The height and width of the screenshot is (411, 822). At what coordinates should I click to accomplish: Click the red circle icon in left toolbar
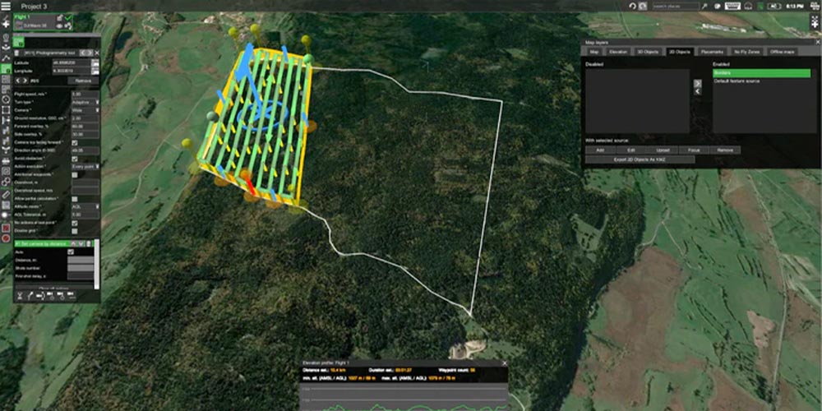click(6, 238)
